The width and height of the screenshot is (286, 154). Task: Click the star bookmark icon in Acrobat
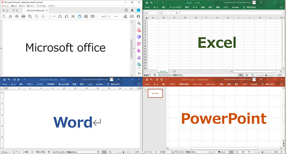(x=10, y=17)
